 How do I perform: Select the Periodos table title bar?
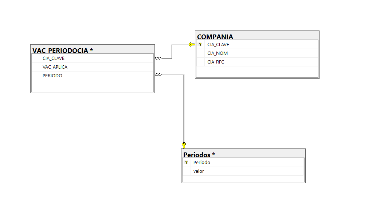tap(243, 153)
